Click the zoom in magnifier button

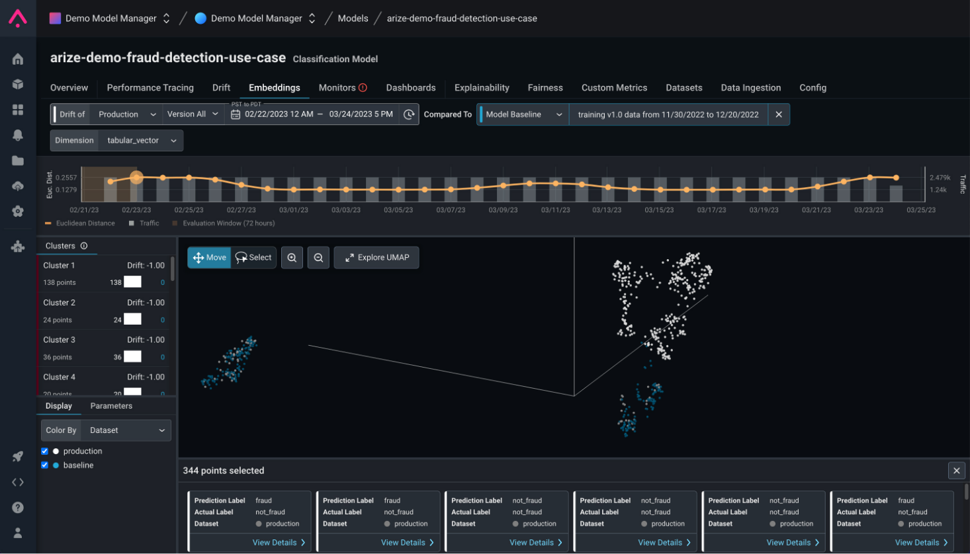point(292,258)
